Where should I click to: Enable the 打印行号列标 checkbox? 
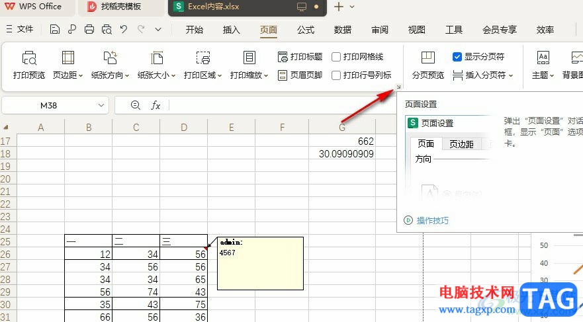[x=336, y=75]
